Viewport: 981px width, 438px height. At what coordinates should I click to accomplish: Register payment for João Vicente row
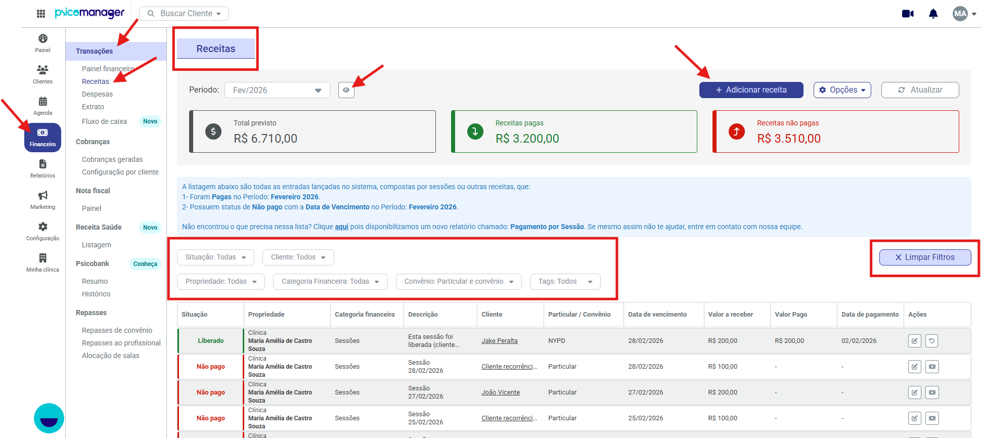932,392
